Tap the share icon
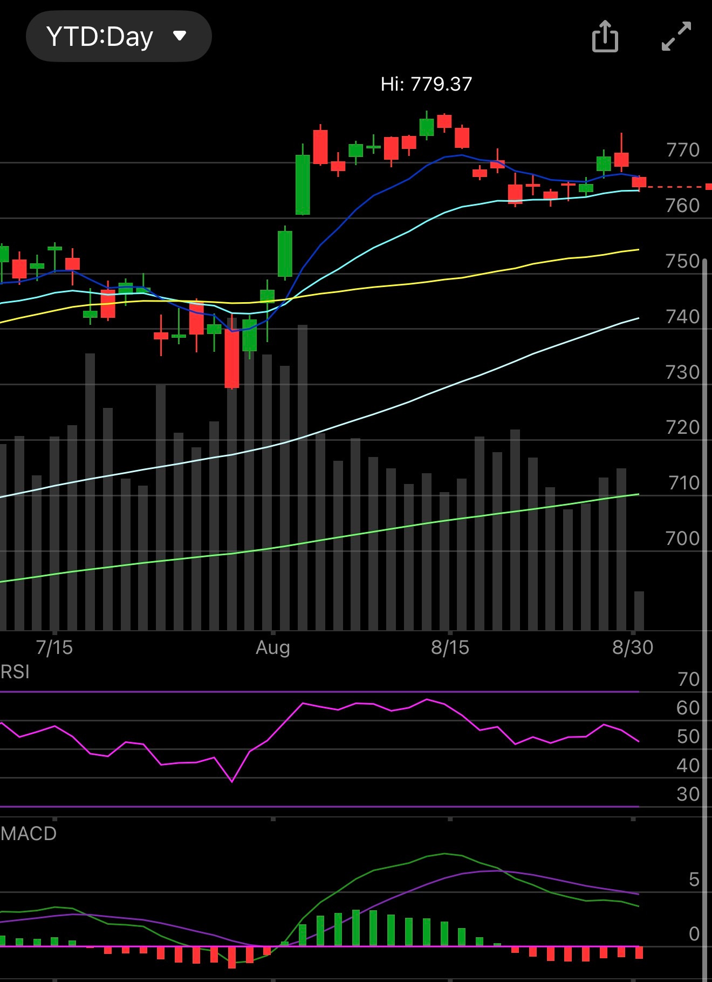712x982 pixels. (605, 36)
